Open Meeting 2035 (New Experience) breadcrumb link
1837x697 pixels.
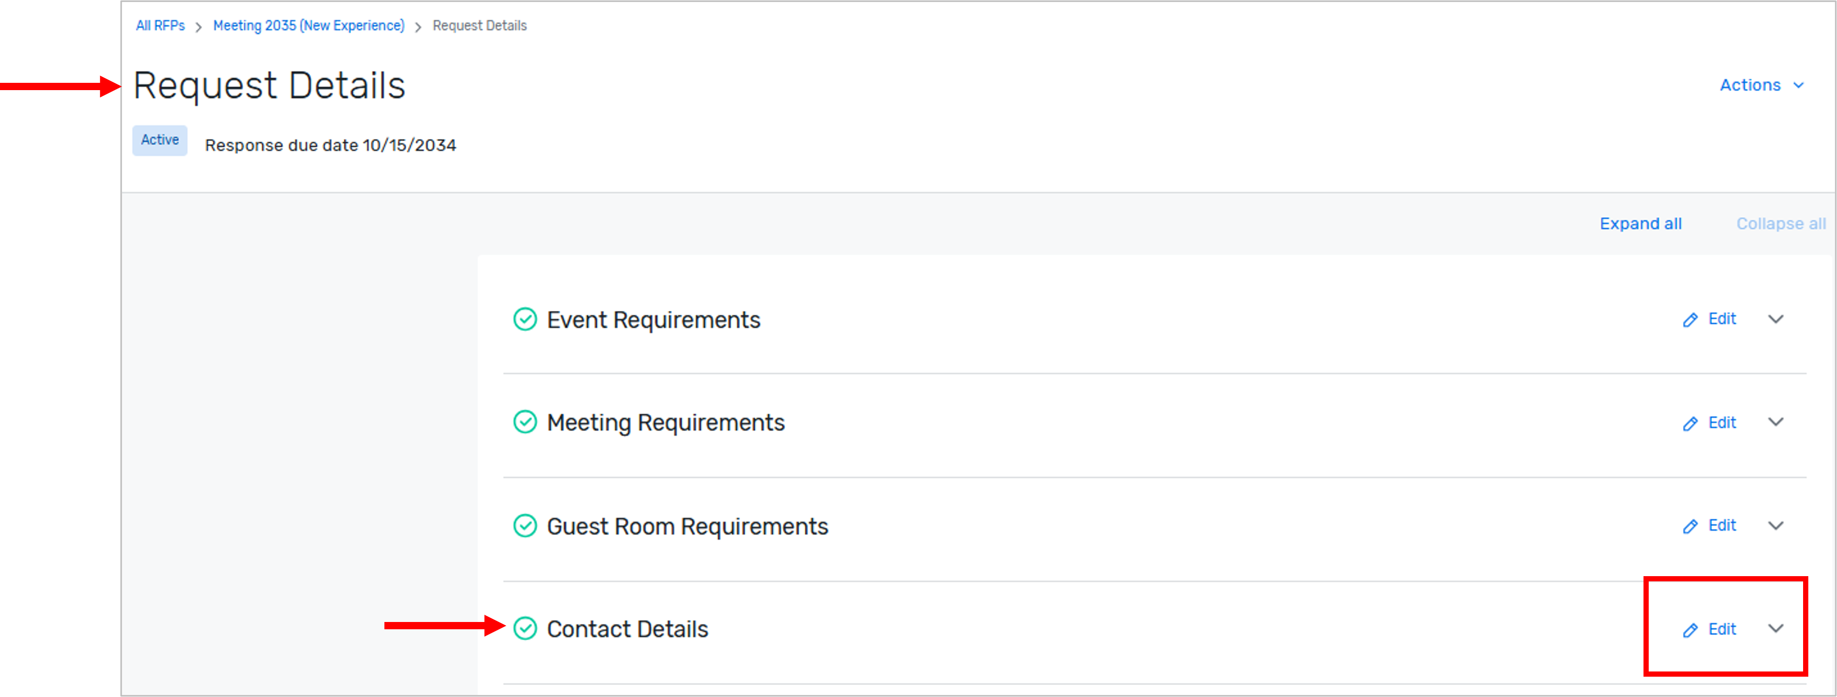[x=308, y=25]
